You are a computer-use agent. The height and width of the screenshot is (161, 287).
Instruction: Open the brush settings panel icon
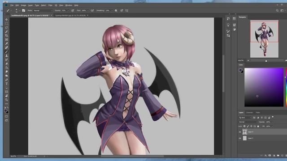point(23,10)
